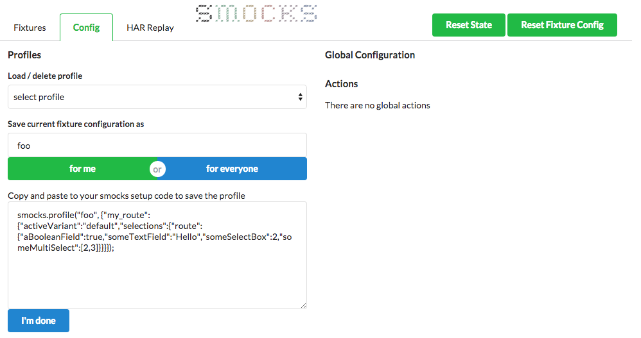Click the "Global Configuration" heading

pyautogui.click(x=370, y=55)
